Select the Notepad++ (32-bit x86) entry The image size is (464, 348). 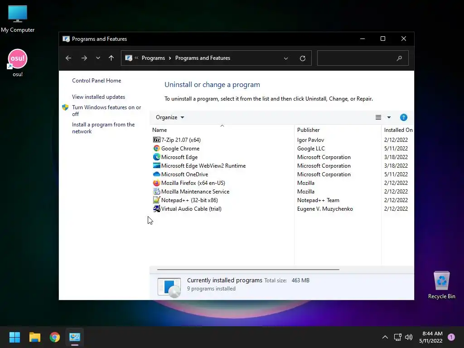coord(189,200)
